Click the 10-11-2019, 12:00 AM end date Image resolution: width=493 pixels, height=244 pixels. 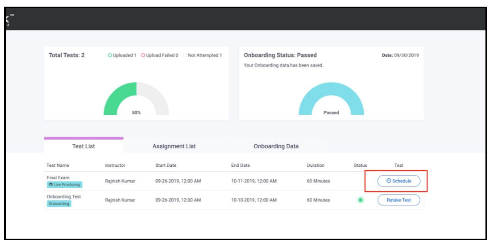tap(254, 181)
